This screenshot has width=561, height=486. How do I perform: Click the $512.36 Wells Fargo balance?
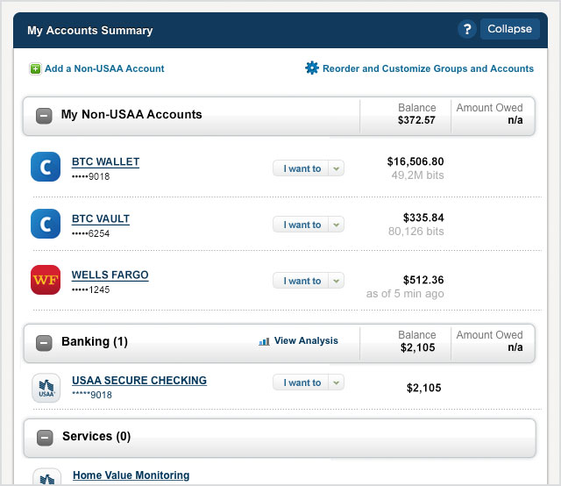(423, 280)
